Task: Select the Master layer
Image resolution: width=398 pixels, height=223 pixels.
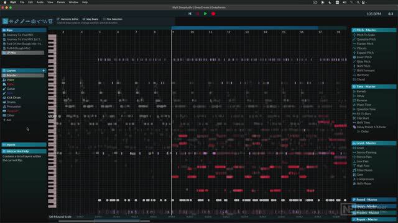Action: 23,76
